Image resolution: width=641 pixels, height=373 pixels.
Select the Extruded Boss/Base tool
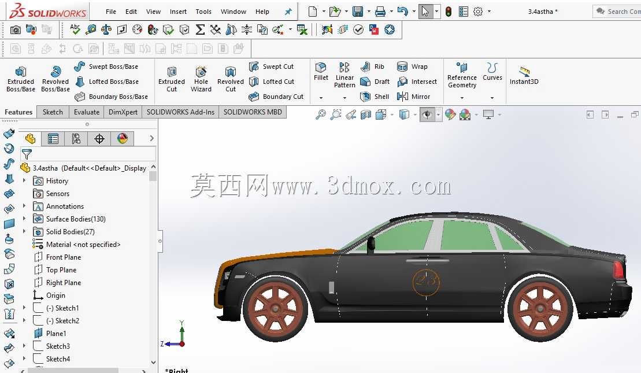tap(20, 79)
